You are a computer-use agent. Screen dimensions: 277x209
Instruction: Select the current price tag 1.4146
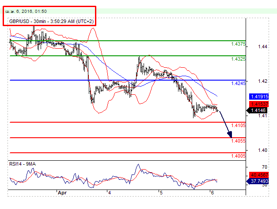(257, 110)
